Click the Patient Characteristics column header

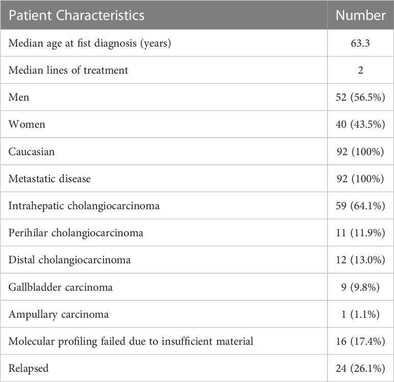pyautogui.click(x=77, y=16)
